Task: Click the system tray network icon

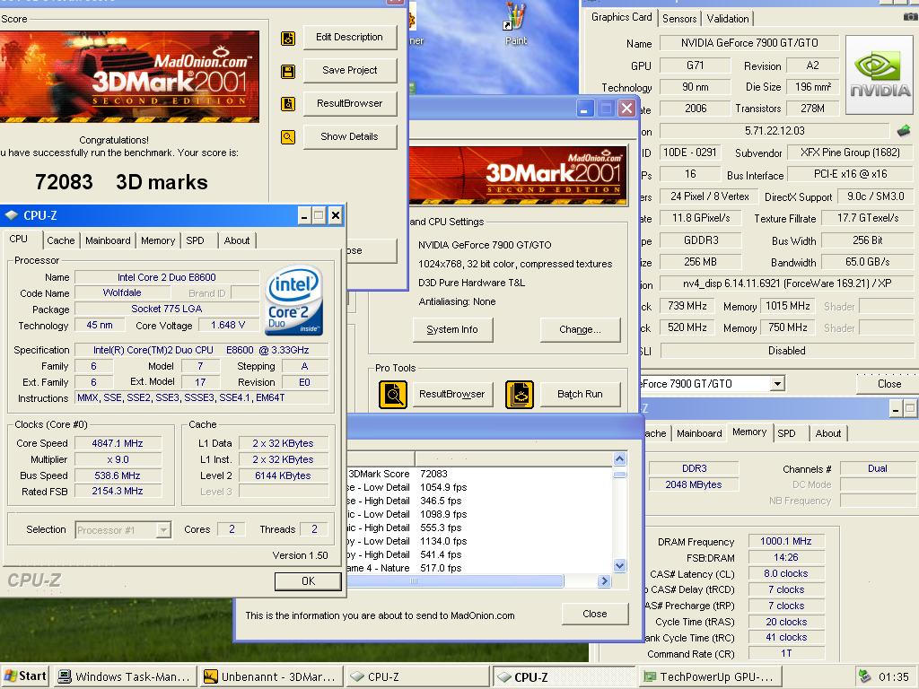Action: [x=864, y=676]
